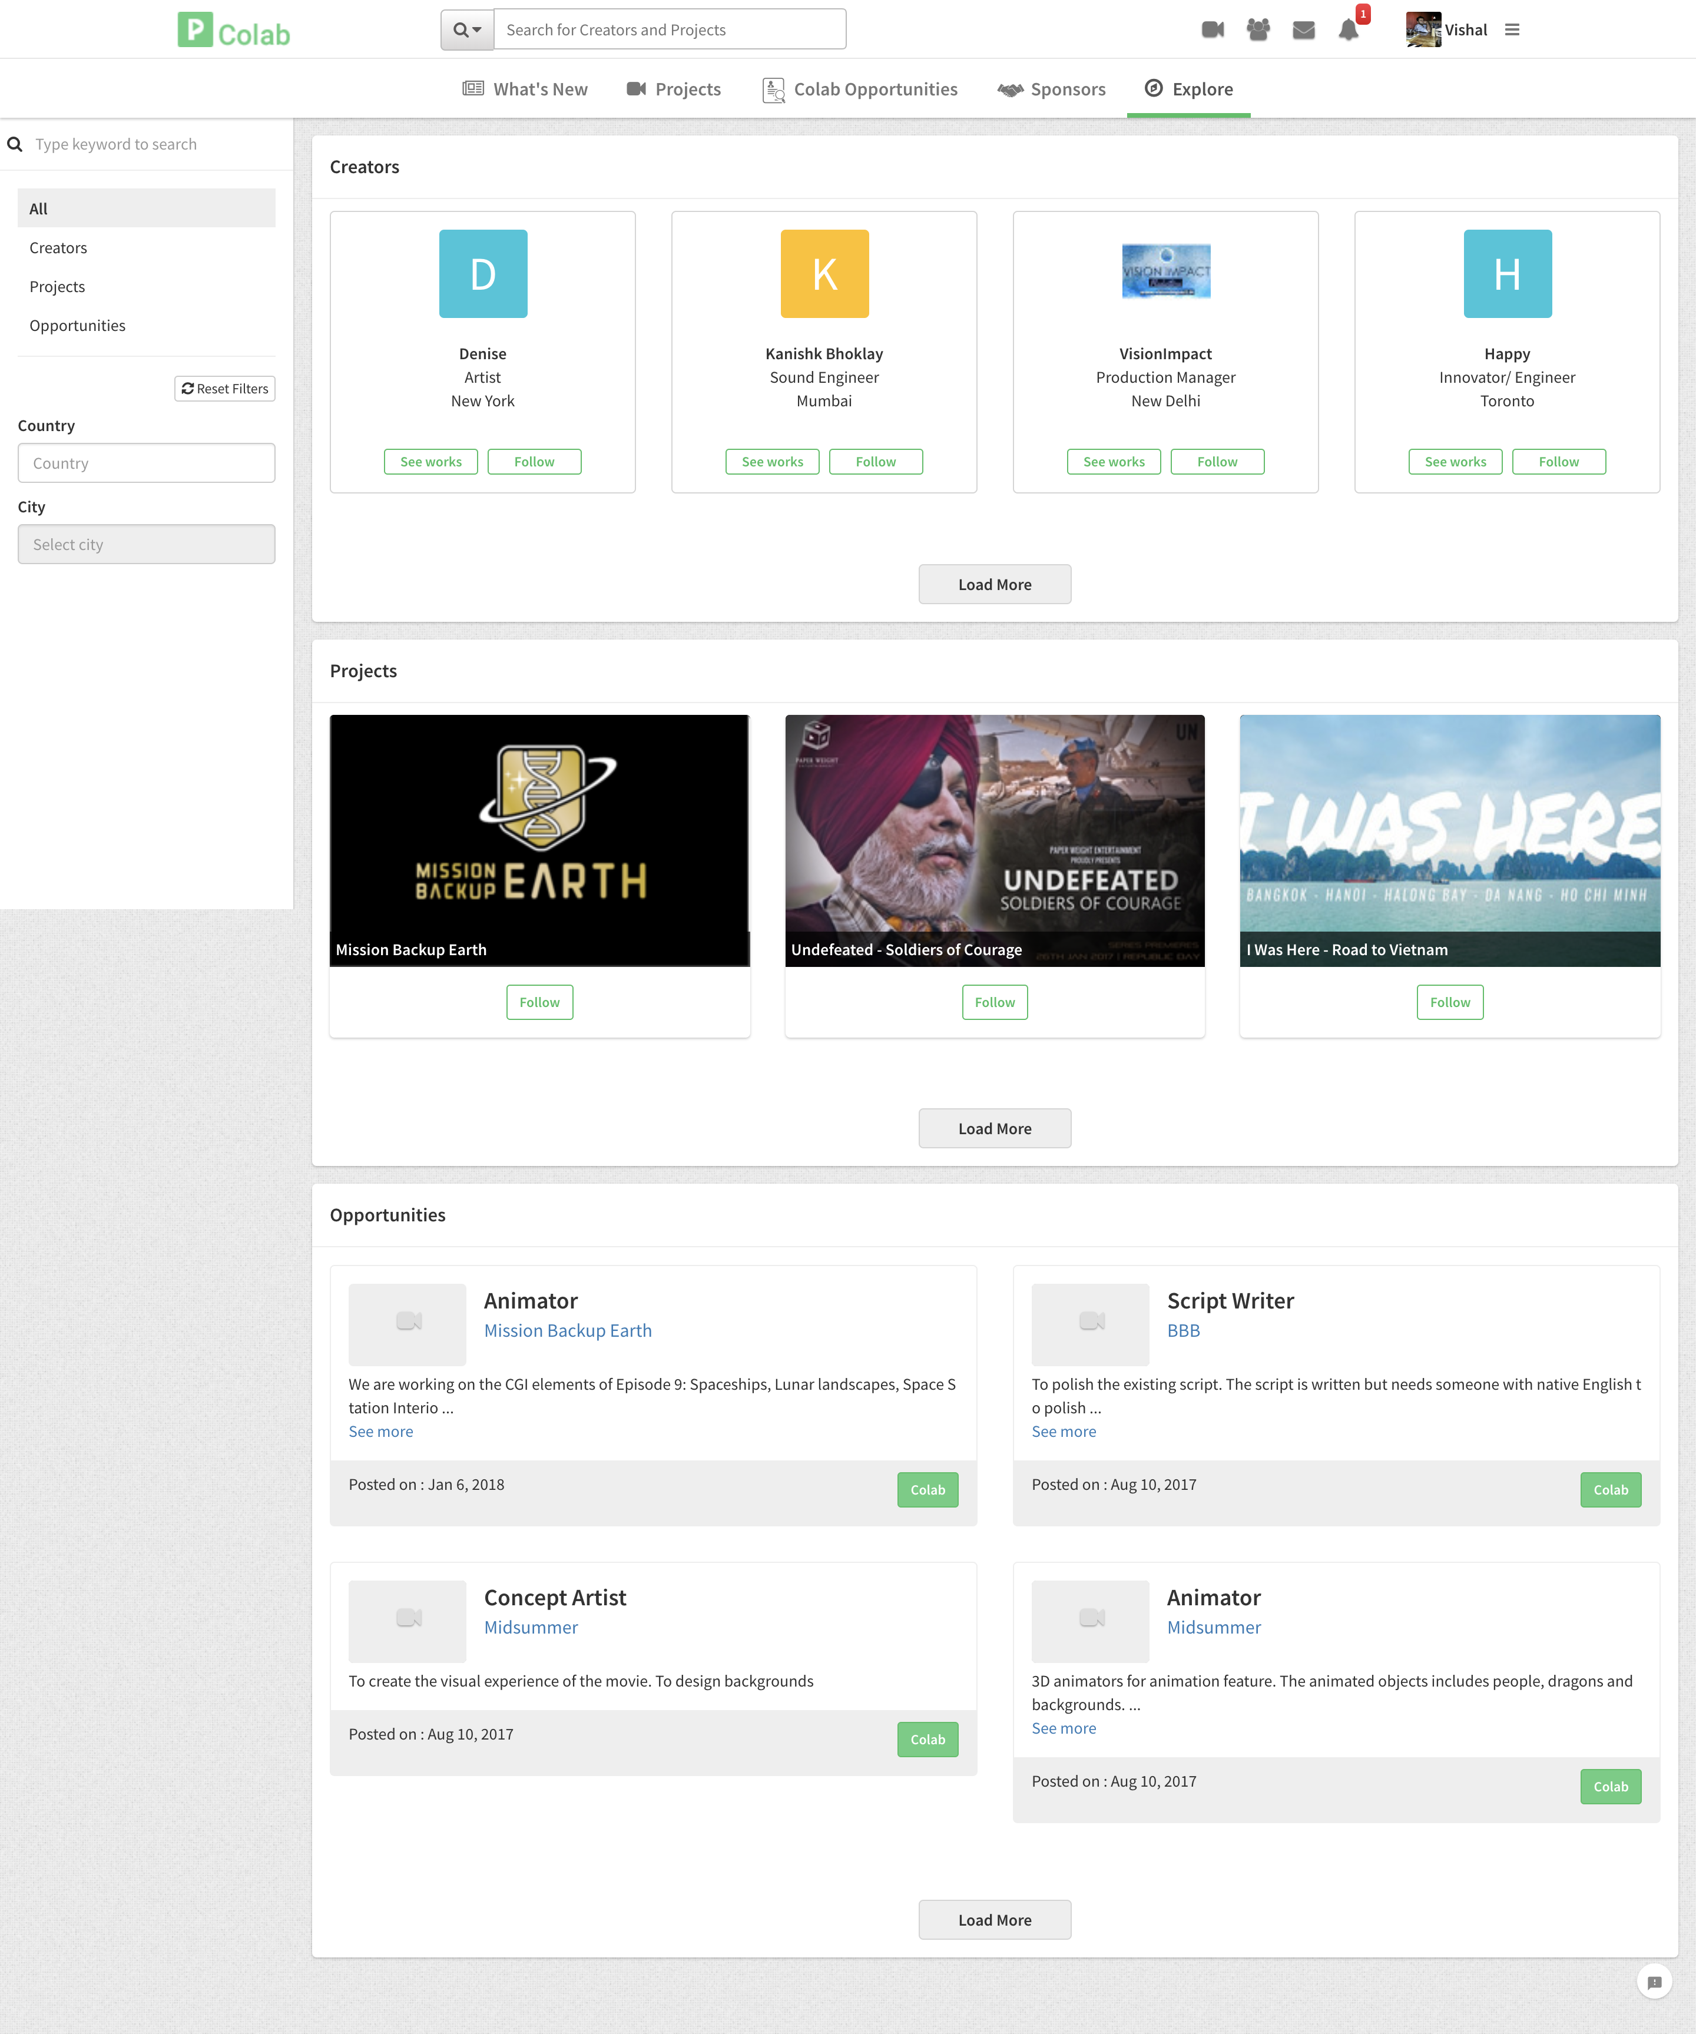Screen dimensions: 1696x2034
Task: Open the groups icon in the top bar
Action: point(1256,29)
